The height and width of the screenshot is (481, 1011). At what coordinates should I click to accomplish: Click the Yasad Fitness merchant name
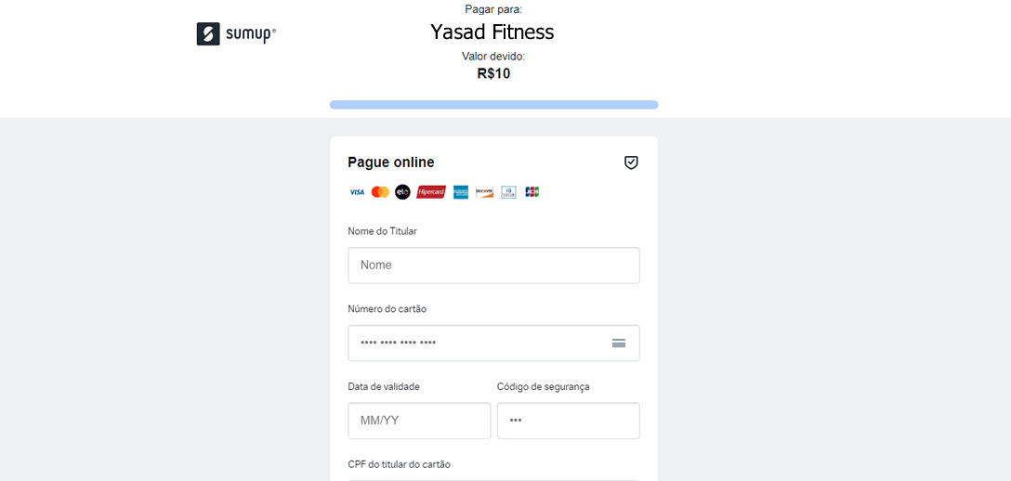[492, 32]
